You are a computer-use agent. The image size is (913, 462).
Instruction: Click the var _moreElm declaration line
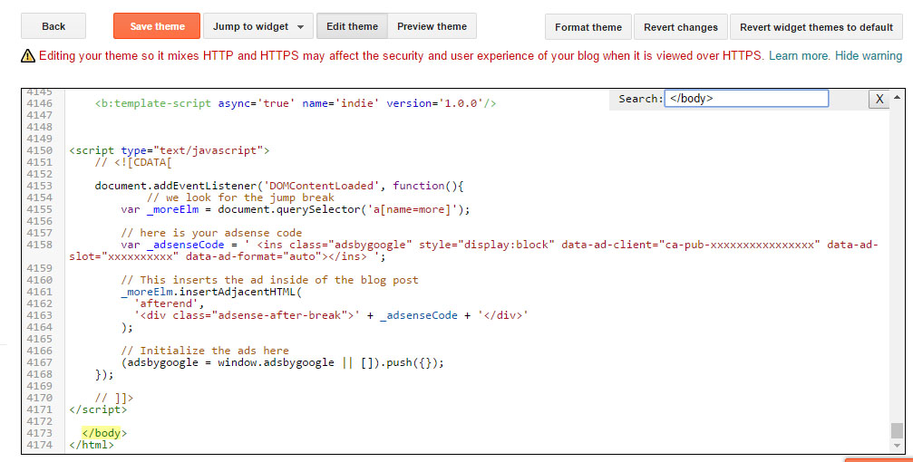[x=296, y=209]
